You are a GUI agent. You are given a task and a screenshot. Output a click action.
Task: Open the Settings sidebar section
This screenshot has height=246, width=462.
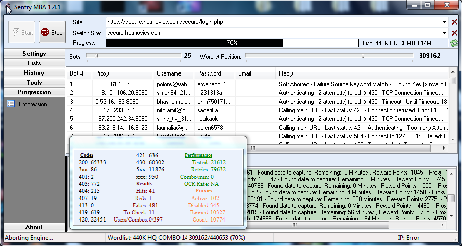pyautogui.click(x=34, y=54)
